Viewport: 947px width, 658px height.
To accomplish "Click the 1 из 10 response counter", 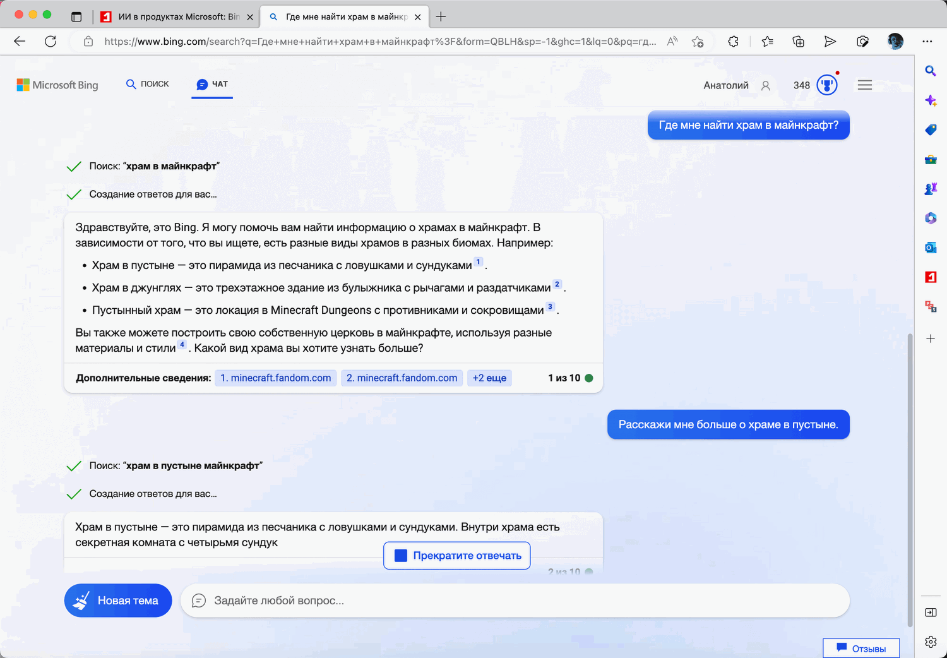I will click(564, 378).
